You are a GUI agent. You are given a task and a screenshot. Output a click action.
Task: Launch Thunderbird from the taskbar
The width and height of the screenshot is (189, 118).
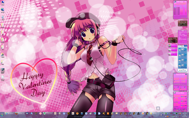(27, 114)
